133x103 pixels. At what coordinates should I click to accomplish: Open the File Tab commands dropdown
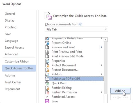[x=76, y=29]
